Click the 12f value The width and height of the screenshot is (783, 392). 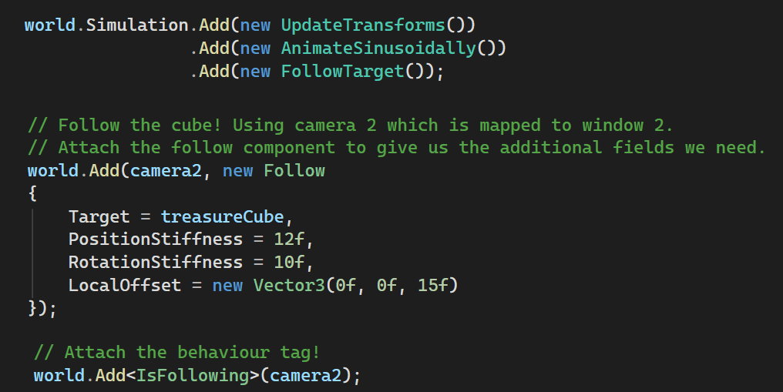point(294,240)
